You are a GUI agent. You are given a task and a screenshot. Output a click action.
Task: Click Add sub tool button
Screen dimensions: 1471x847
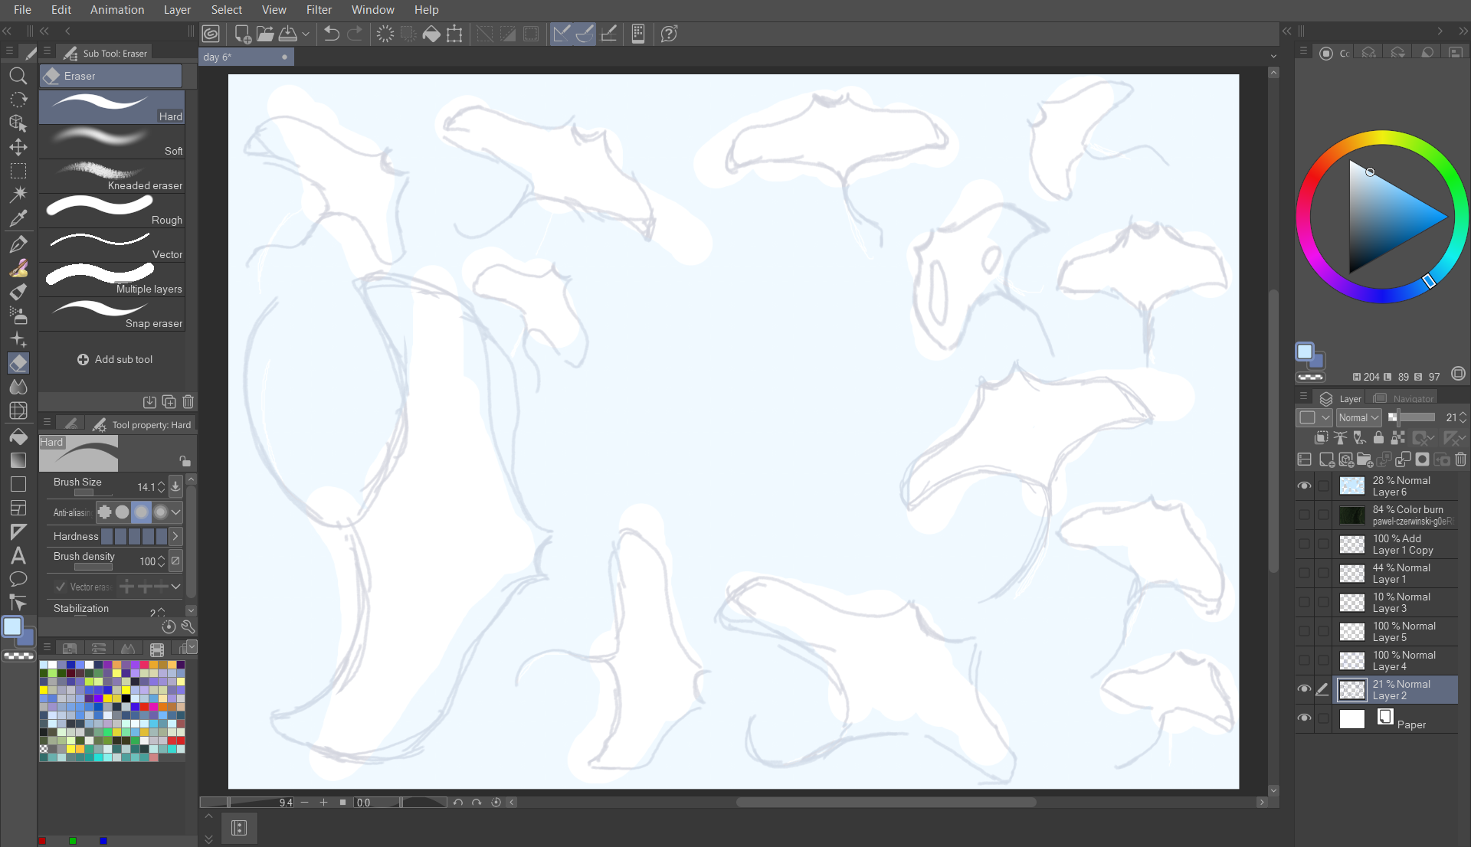click(115, 359)
